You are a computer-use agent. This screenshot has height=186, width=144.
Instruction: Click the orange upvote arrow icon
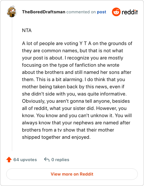[x=9, y=160]
